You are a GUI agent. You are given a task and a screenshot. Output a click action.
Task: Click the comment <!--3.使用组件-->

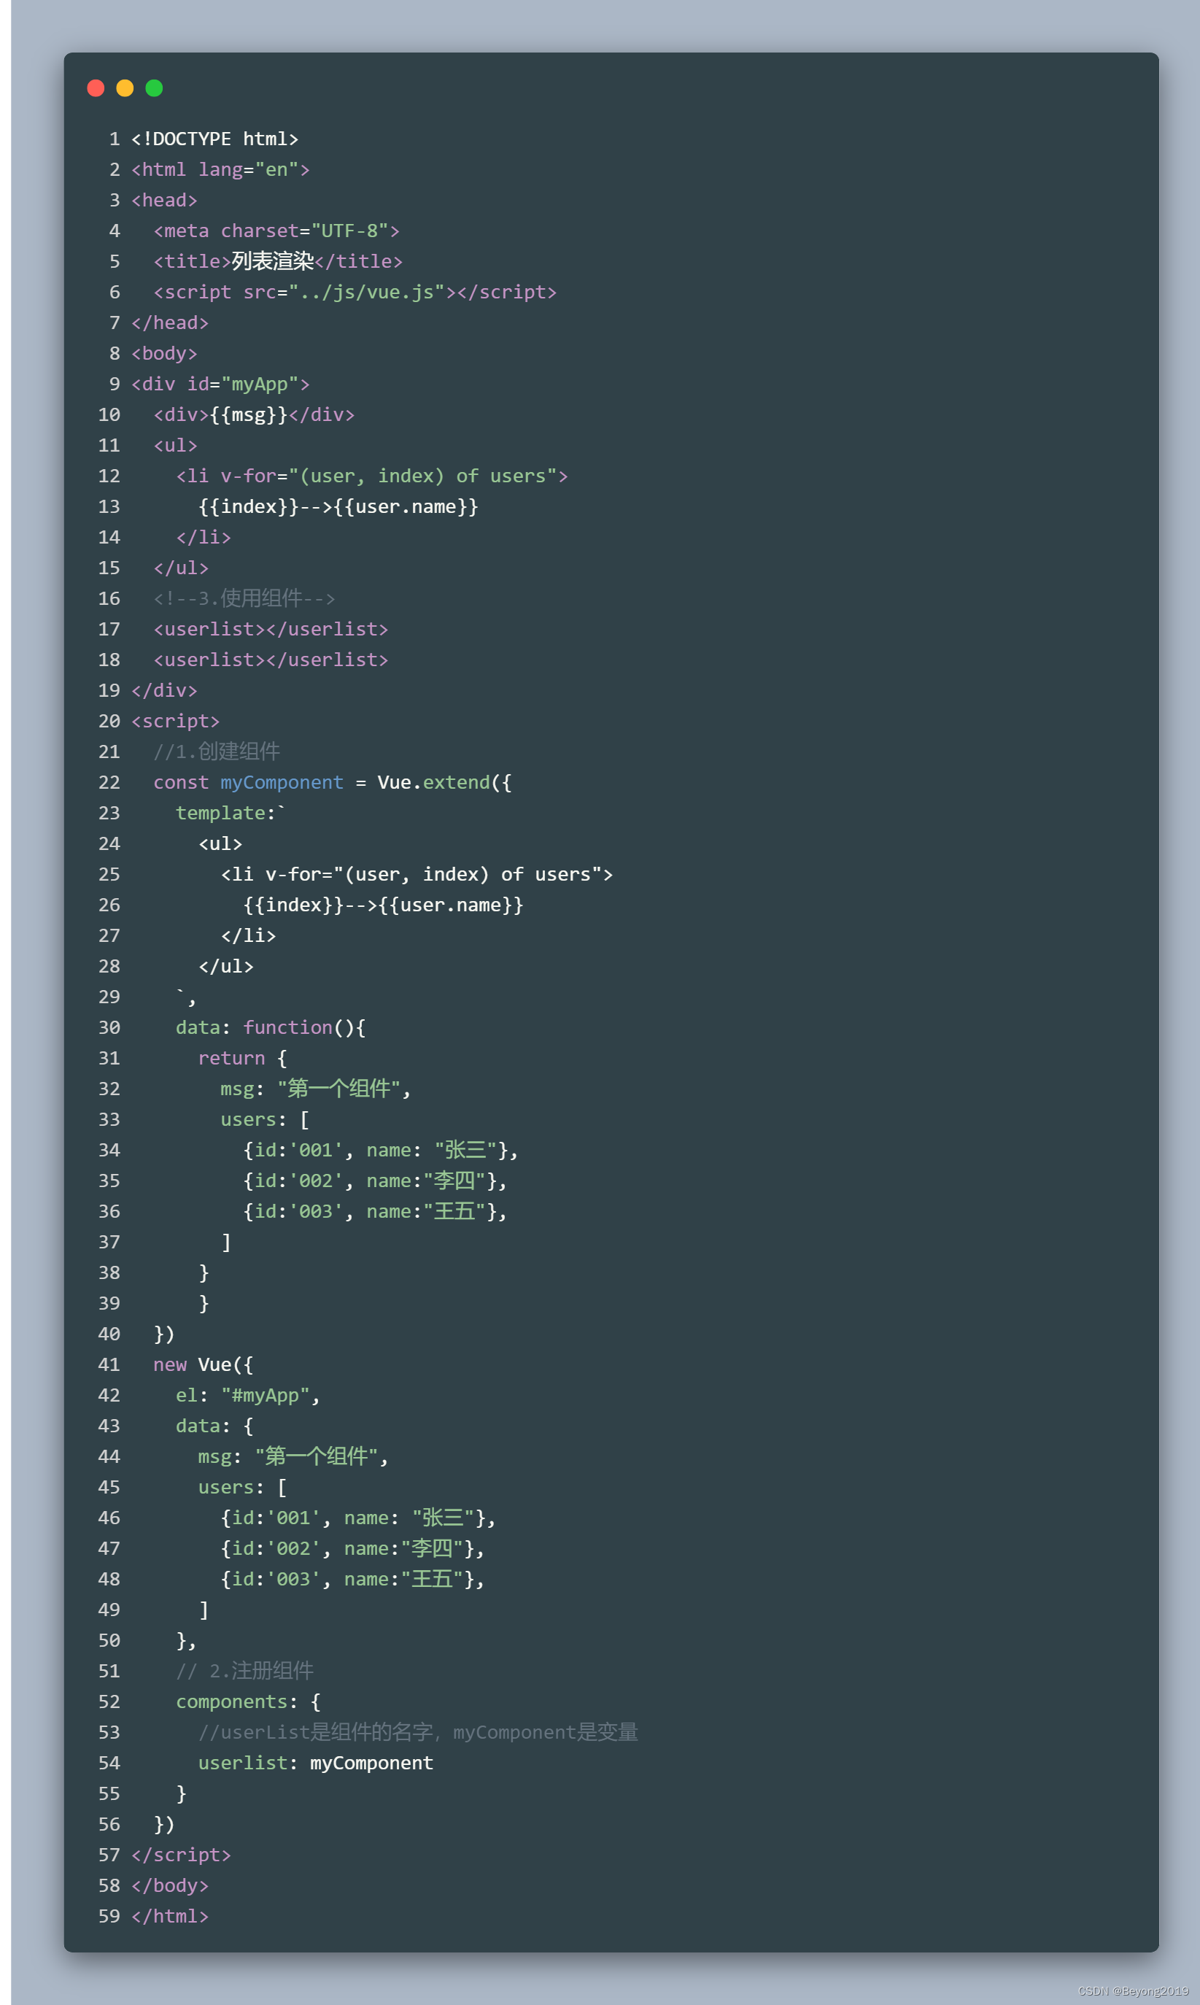[x=244, y=598]
